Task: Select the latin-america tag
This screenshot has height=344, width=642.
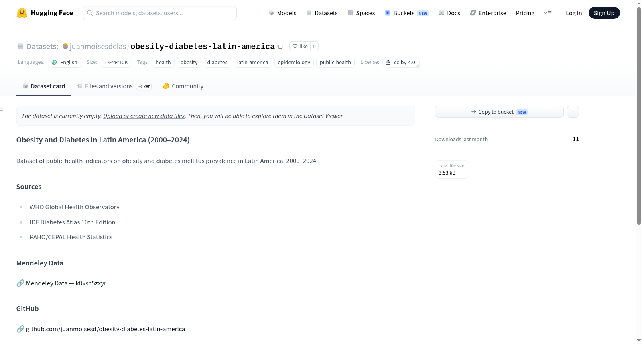Action: tap(253, 62)
